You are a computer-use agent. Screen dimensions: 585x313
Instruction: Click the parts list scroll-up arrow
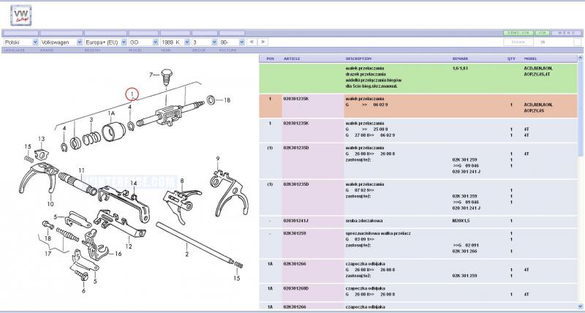[580, 58]
